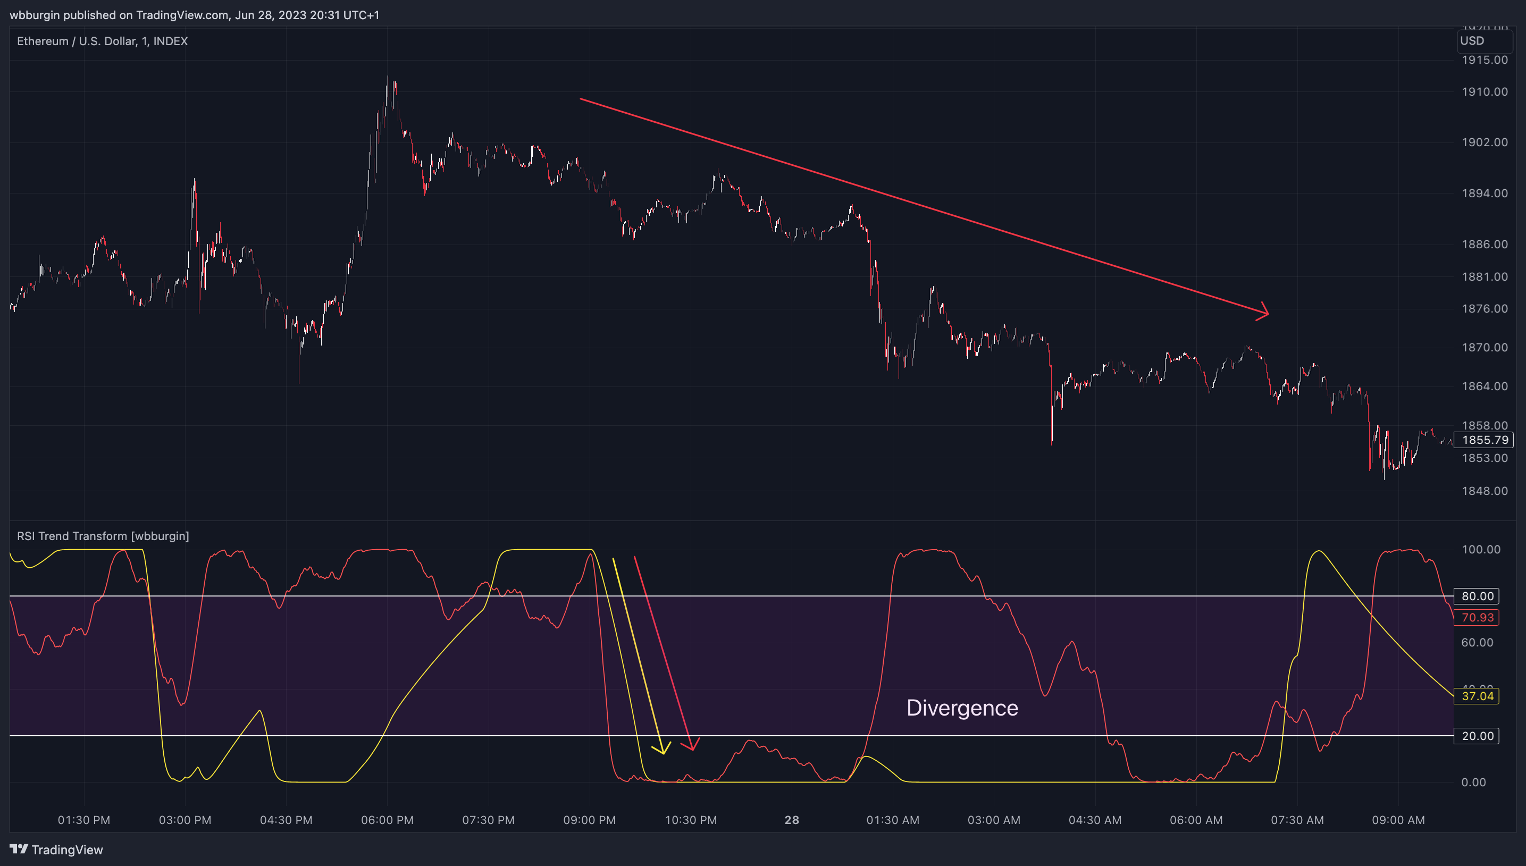Click the 1910.00 price axis label
This screenshot has height=866, width=1526.
1485,91
